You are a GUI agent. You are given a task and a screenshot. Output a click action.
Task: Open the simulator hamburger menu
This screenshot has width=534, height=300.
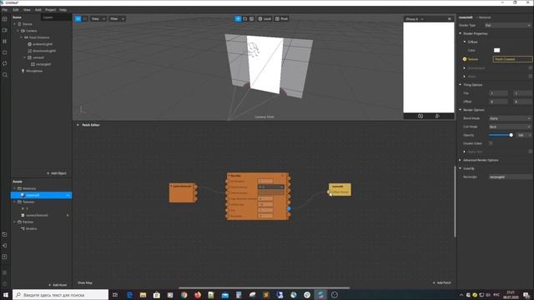[450, 19]
